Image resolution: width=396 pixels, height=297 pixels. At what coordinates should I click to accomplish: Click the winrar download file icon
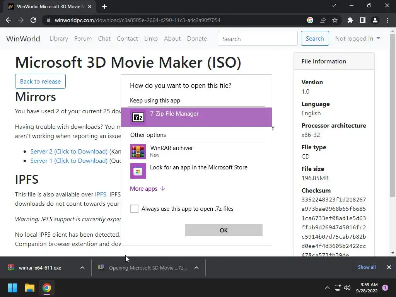click(11, 268)
